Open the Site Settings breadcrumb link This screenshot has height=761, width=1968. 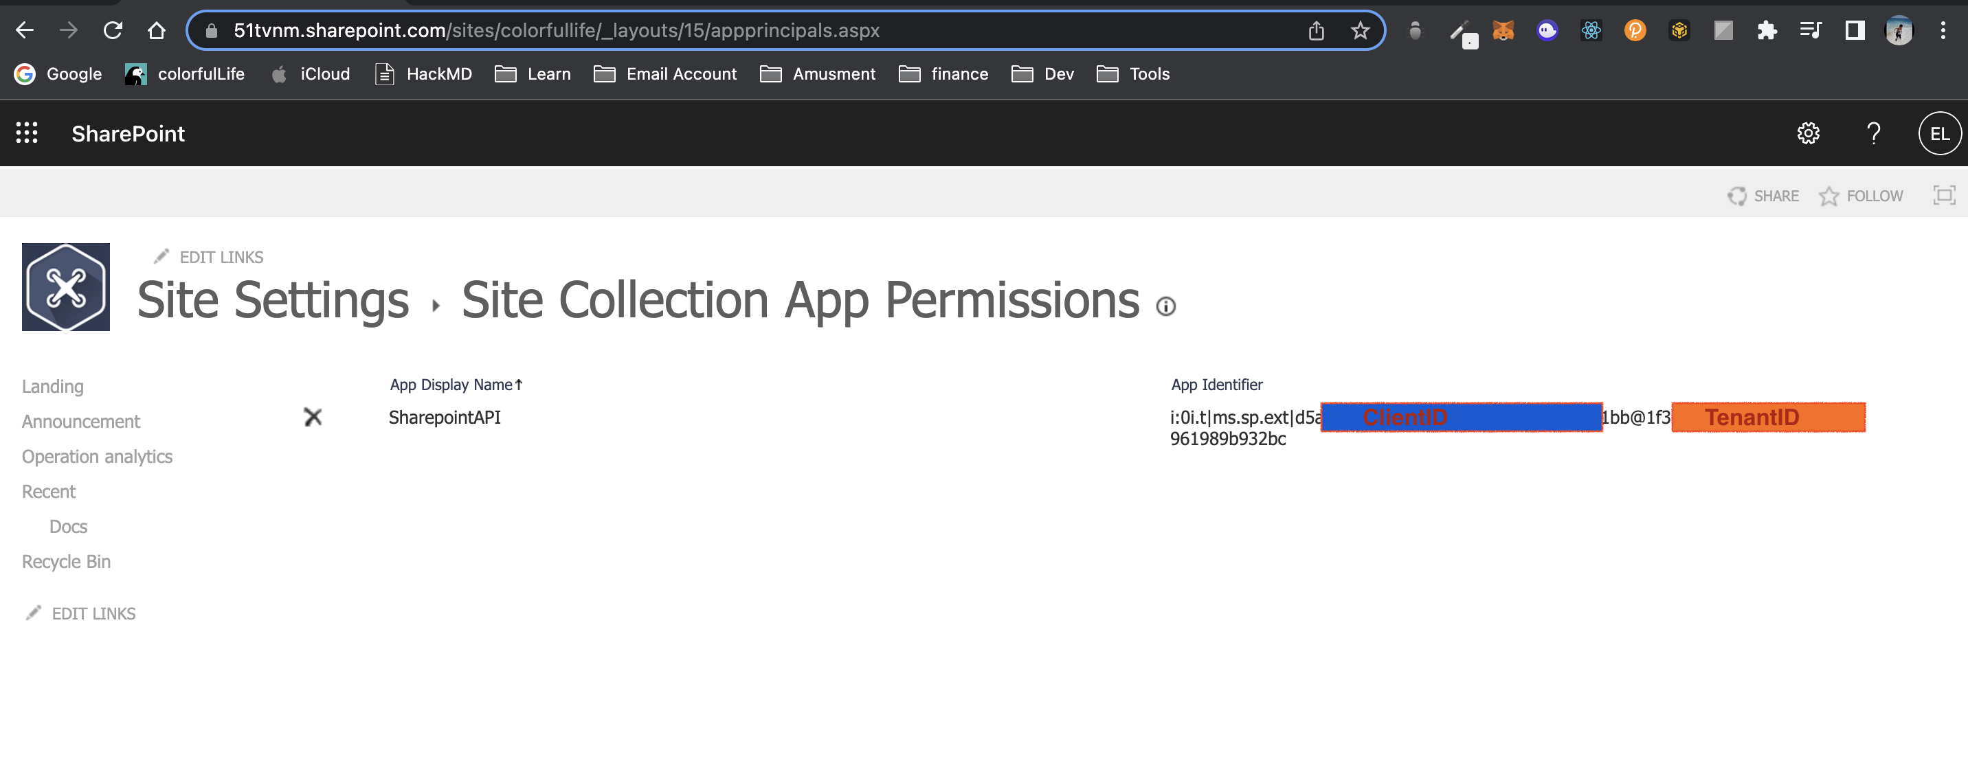click(273, 300)
